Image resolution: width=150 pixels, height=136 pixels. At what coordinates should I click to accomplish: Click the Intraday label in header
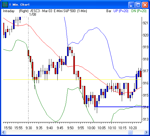point(9,11)
